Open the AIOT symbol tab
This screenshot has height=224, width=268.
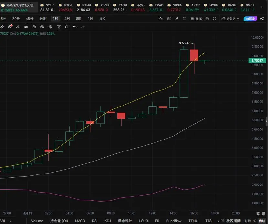193,7
